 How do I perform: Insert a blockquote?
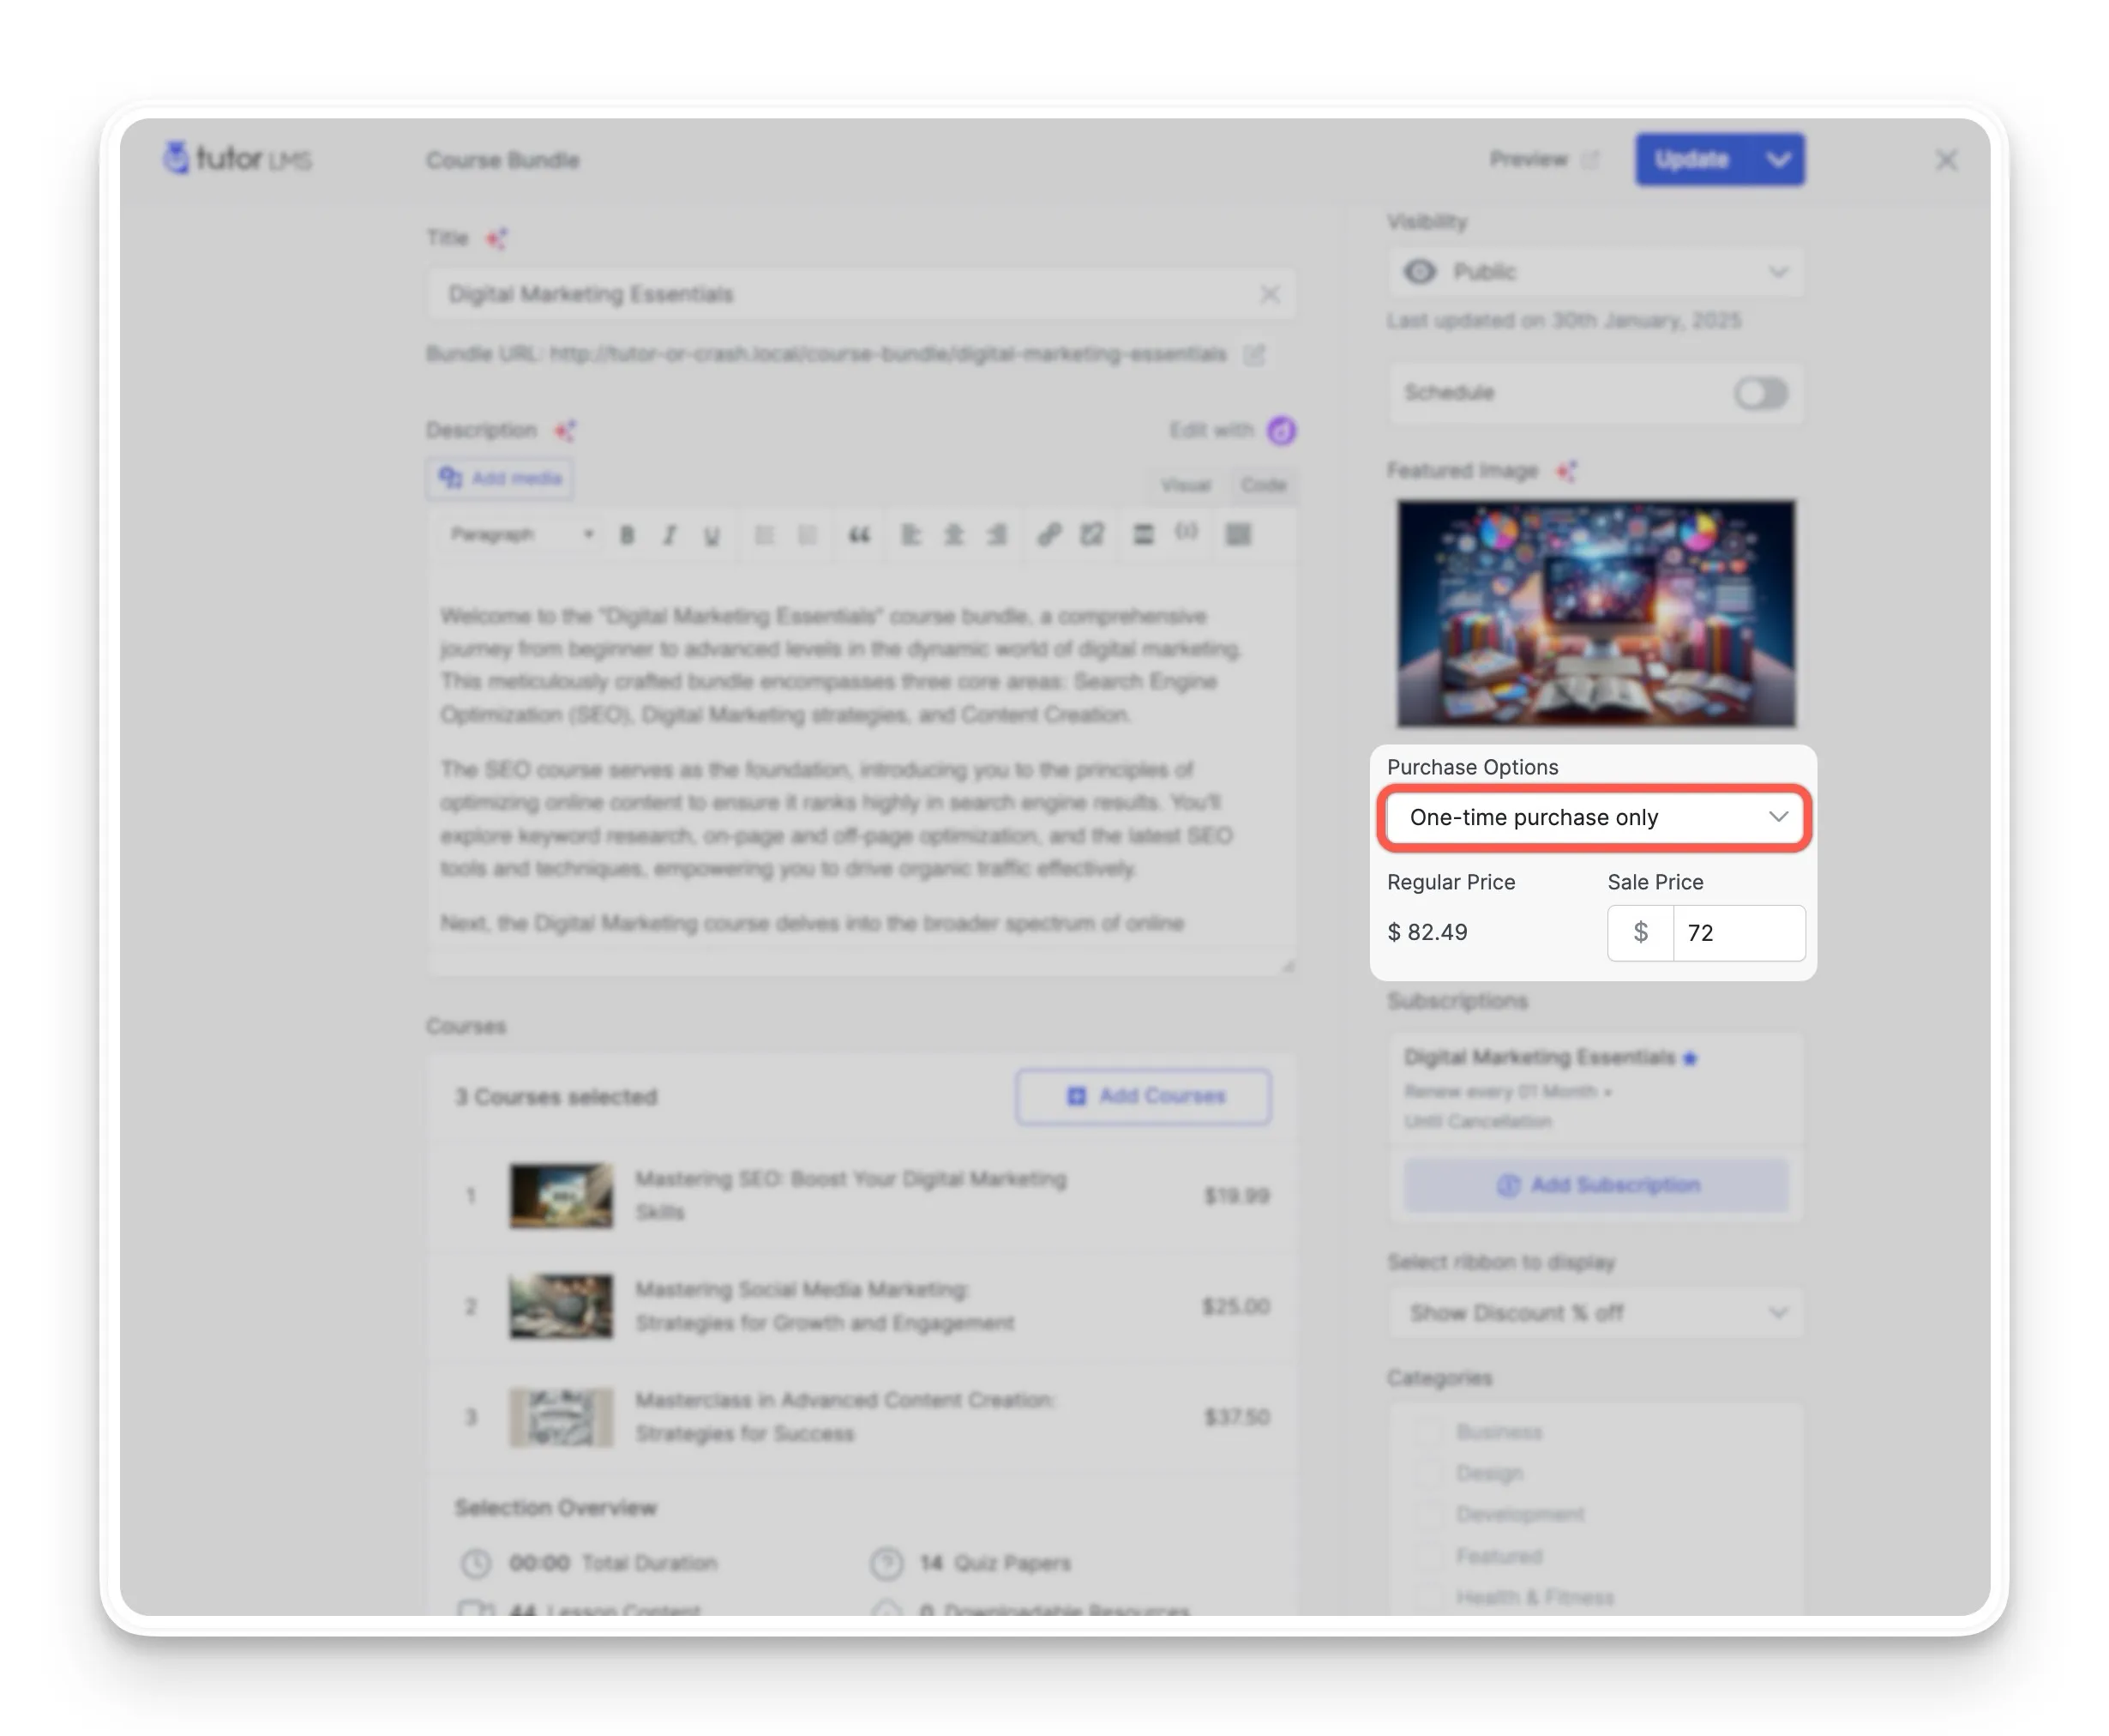coord(858,535)
